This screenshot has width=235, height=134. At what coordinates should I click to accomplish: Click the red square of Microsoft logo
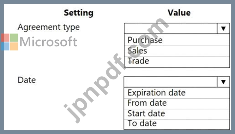pos(5,38)
